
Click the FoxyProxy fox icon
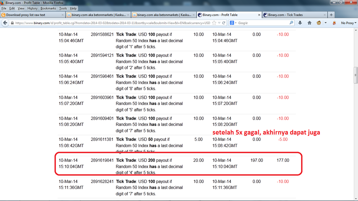[334, 23]
